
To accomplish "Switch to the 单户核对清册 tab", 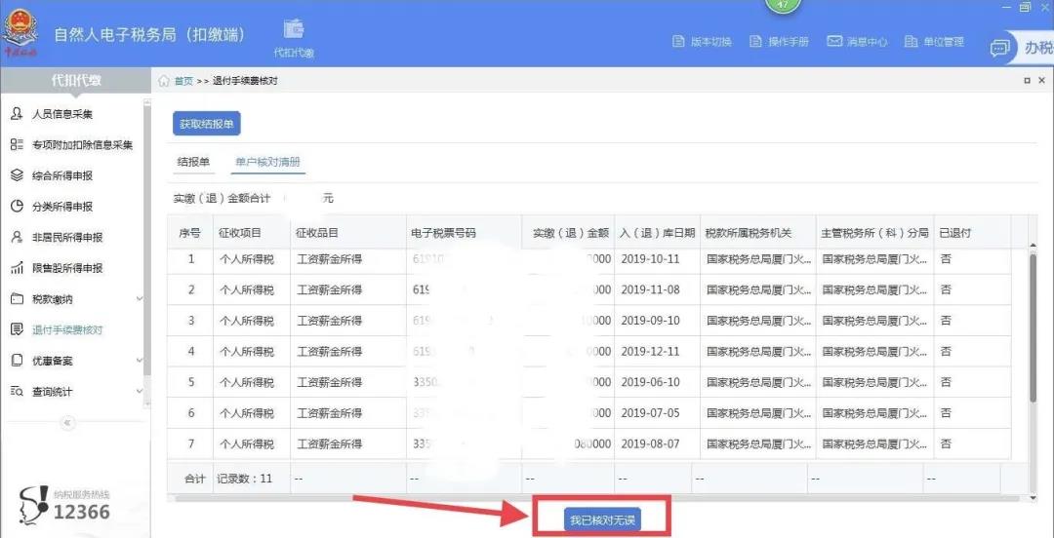I will [267, 162].
